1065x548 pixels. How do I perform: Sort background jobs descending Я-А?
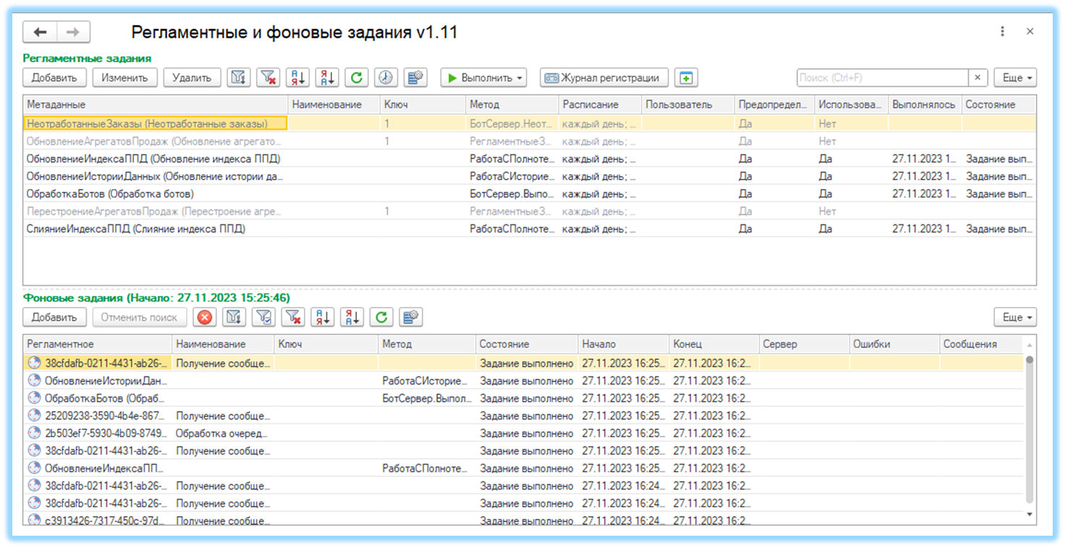click(x=352, y=317)
